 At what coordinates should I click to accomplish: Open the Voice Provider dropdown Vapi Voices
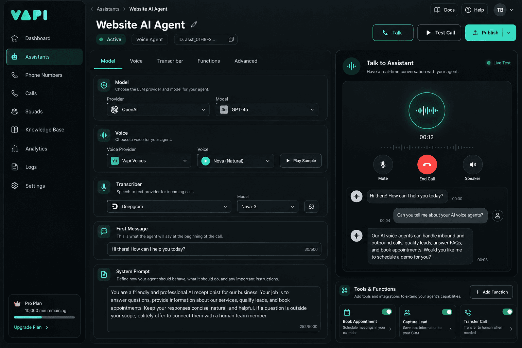click(149, 161)
